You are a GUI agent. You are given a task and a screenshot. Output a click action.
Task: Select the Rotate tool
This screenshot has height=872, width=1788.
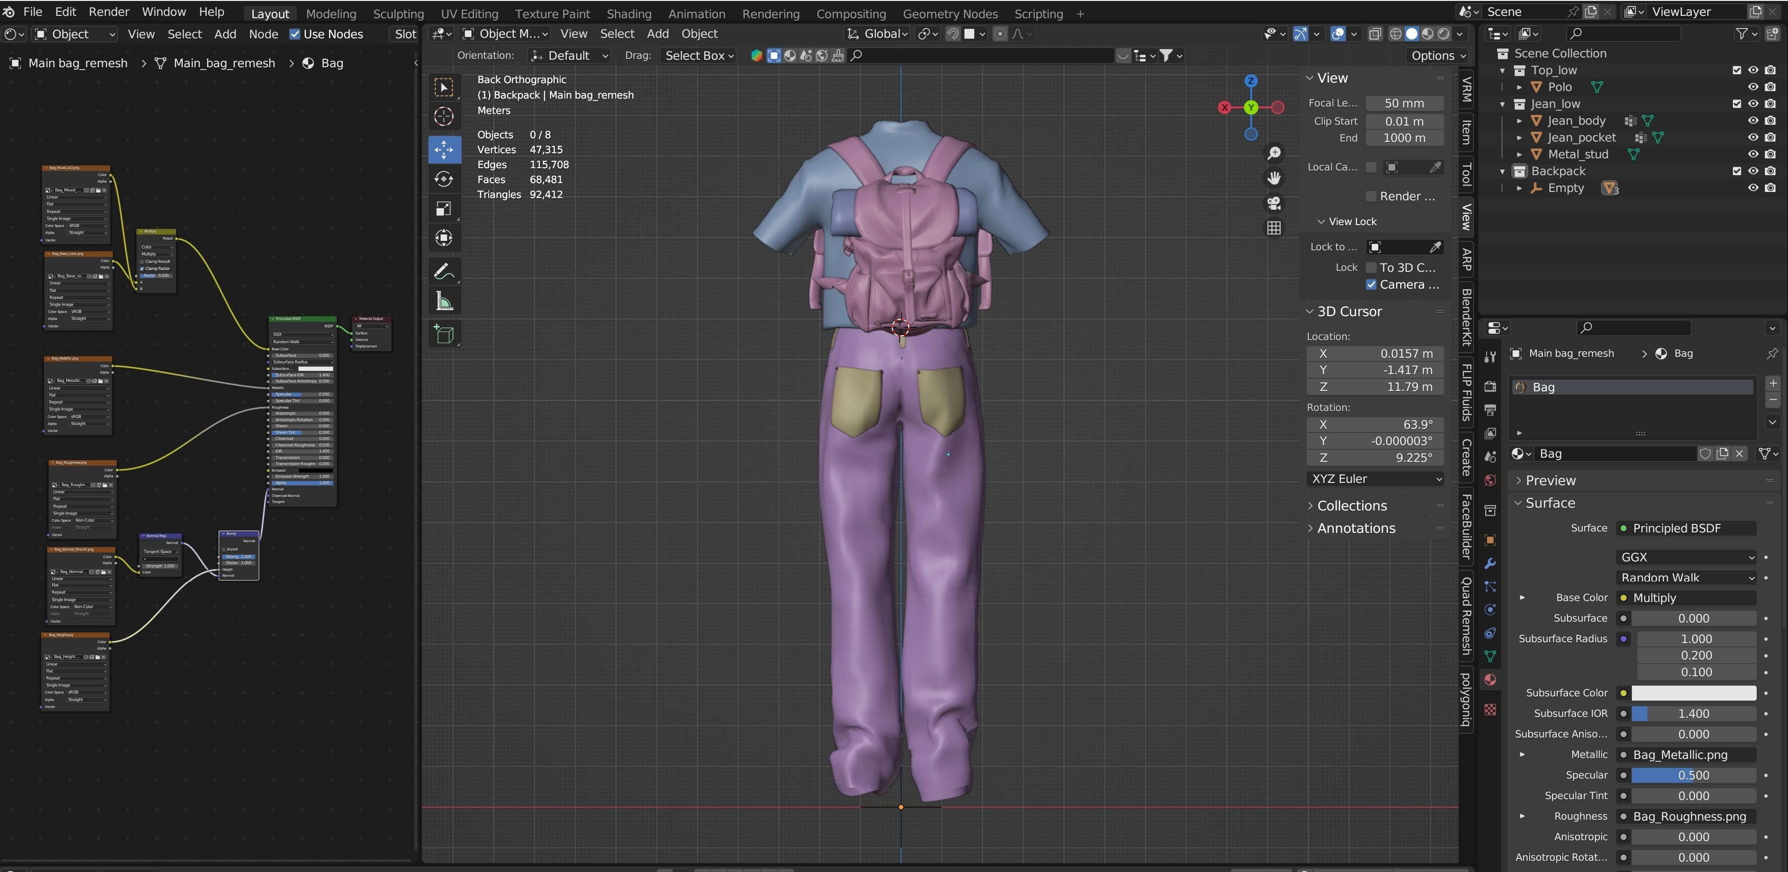click(x=444, y=179)
